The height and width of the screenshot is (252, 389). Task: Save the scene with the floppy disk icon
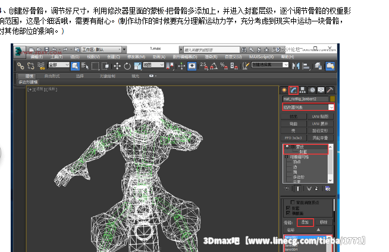pos(46,49)
